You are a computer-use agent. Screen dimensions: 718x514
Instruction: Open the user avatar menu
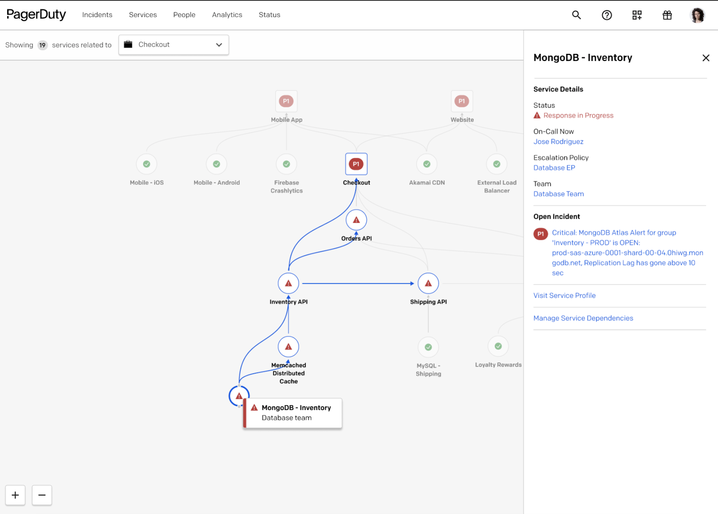(697, 15)
